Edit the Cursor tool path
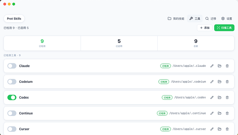Image resolution: width=238 pixels, height=135 pixels. coord(212,129)
